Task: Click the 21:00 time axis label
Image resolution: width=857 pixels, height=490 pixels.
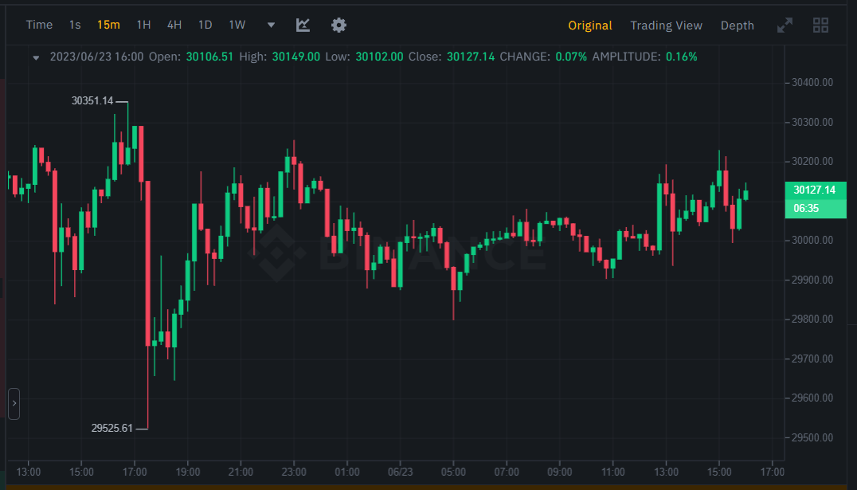Action: click(241, 472)
